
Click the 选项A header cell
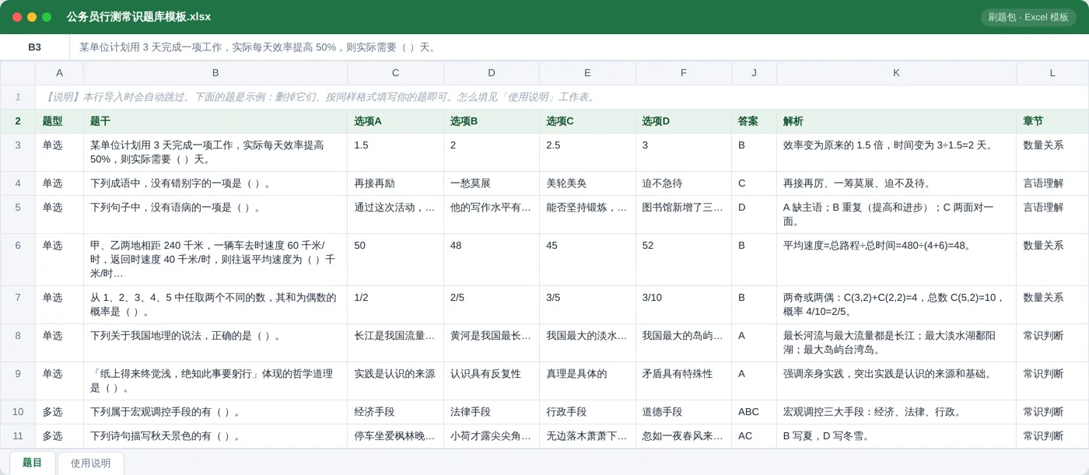(395, 121)
